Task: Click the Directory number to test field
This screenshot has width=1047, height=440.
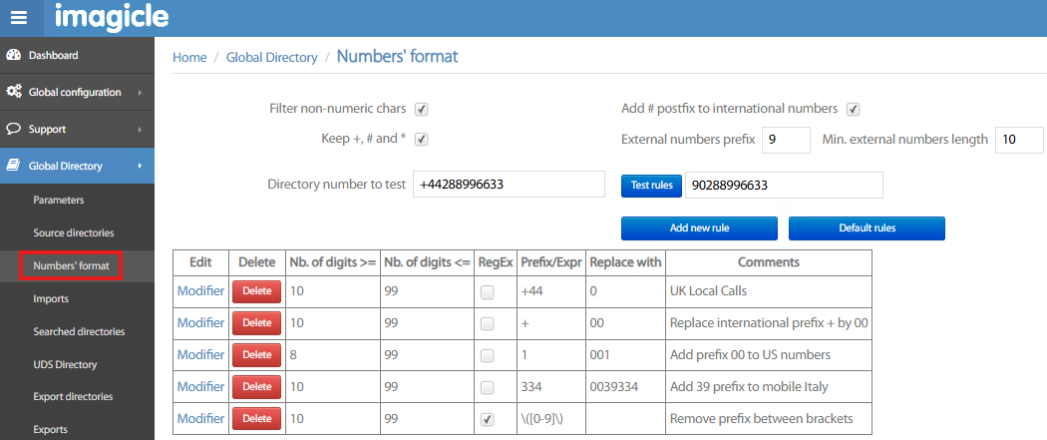Action: point(509,185)
